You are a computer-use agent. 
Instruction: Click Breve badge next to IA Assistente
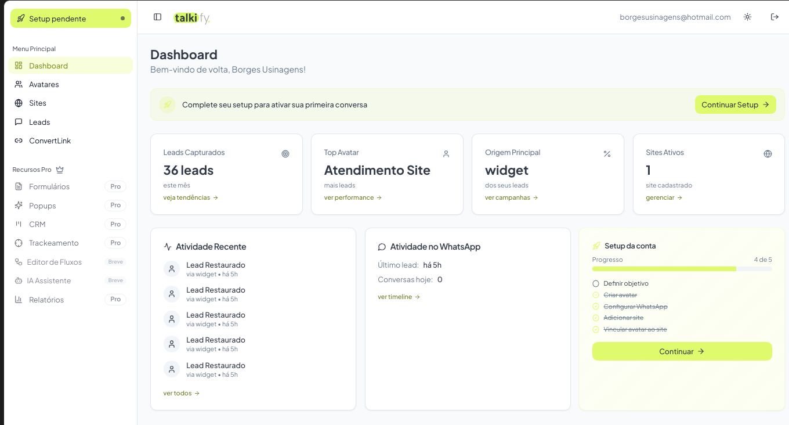(x=115, y=280)
